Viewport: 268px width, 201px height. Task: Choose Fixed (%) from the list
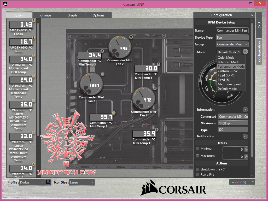231,80
